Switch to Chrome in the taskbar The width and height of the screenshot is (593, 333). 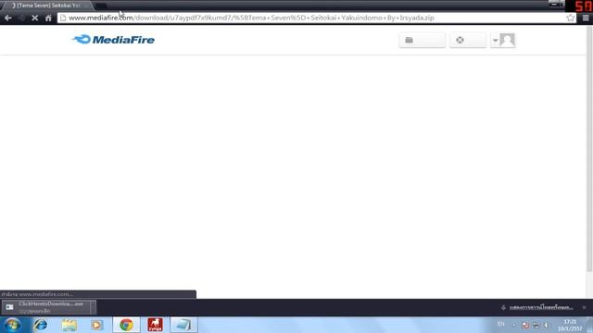click(126, 325)
